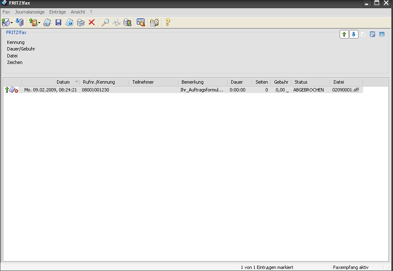Click the Status column header
The image size is (393, 271).
click(x=301, y=82)
